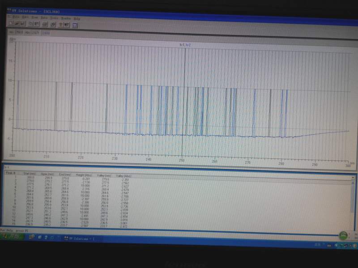Select Height value -0.281 in peak row 1
The image size is (358, 268).
point(86,179)
